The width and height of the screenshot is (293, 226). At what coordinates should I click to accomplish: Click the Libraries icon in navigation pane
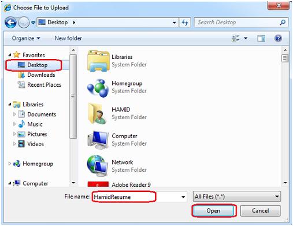17,105
